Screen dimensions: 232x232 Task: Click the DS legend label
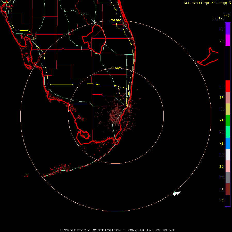[x=221, y=155]
